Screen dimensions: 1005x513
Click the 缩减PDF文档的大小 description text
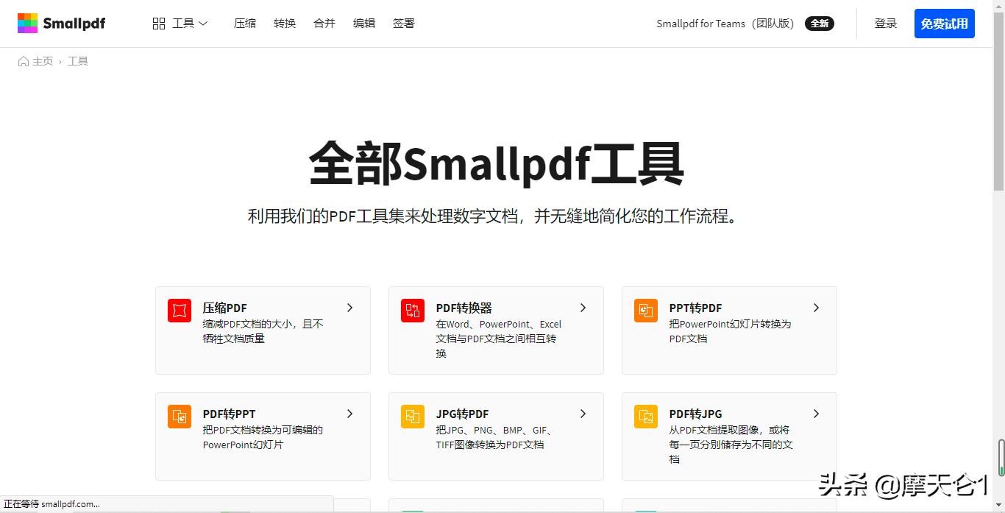(x=263, y=331)
